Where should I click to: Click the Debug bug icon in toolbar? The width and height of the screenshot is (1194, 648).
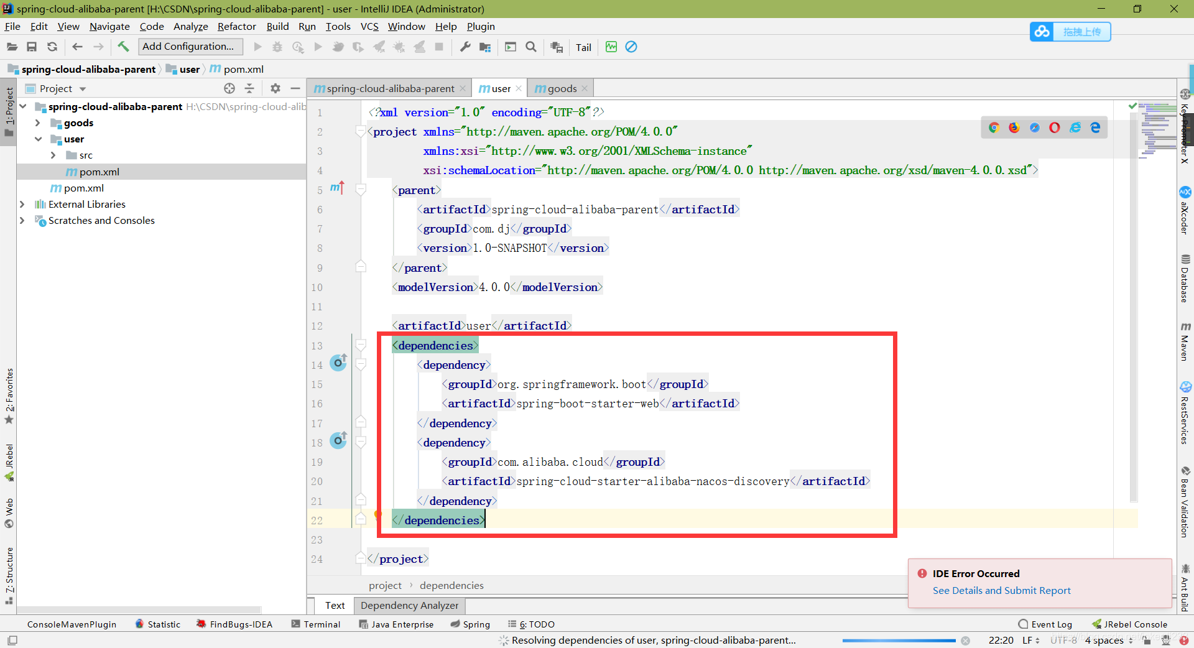(x=277, y=47)
